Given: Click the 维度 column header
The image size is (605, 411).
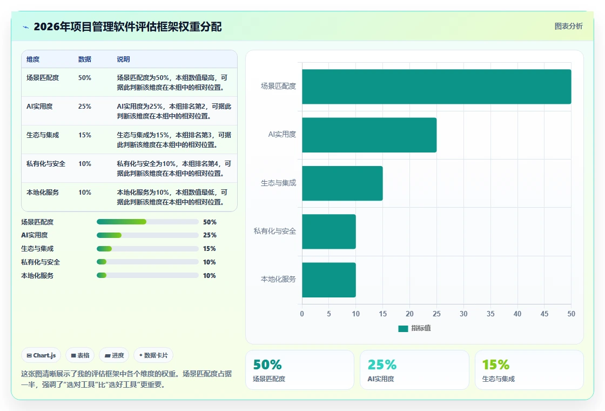Looking at the screenshot, I should pyautogui.click(x=33, y=59).
